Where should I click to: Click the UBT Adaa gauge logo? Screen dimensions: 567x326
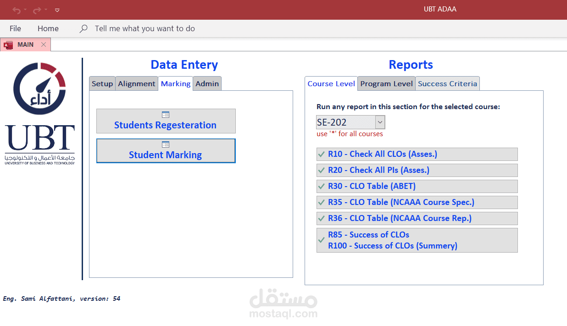click(x=39, y=88)
